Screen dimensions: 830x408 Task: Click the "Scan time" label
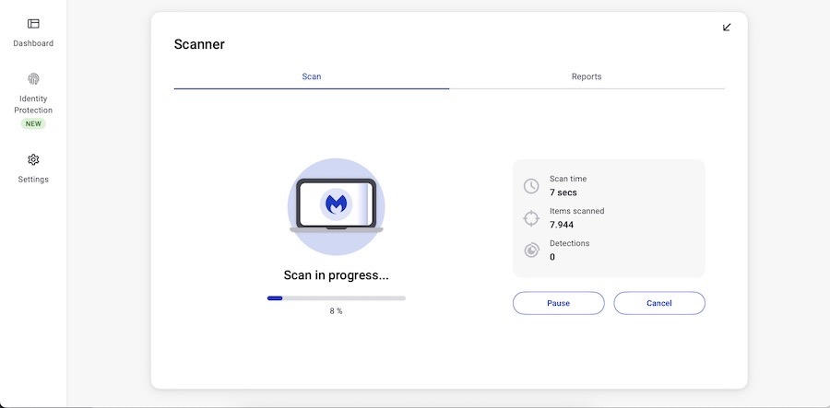click(x=568, y=179)
